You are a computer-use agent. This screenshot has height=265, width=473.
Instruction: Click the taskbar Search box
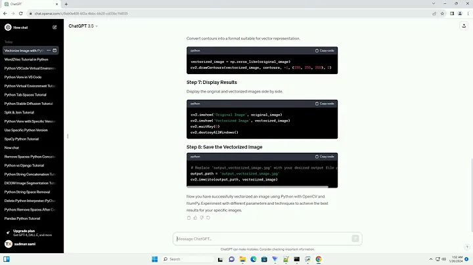(x=188, y=259)
